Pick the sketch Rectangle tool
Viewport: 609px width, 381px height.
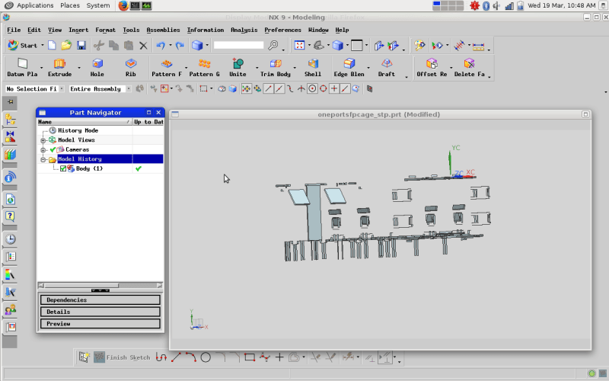pos(250,357)
